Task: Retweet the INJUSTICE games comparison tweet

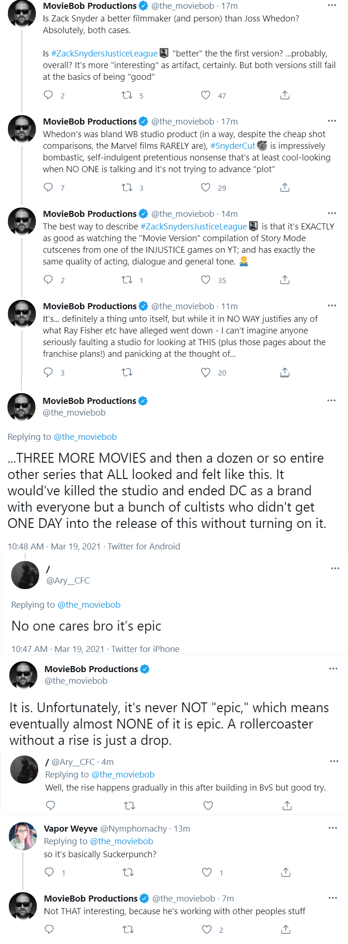Action: [127, 280]
